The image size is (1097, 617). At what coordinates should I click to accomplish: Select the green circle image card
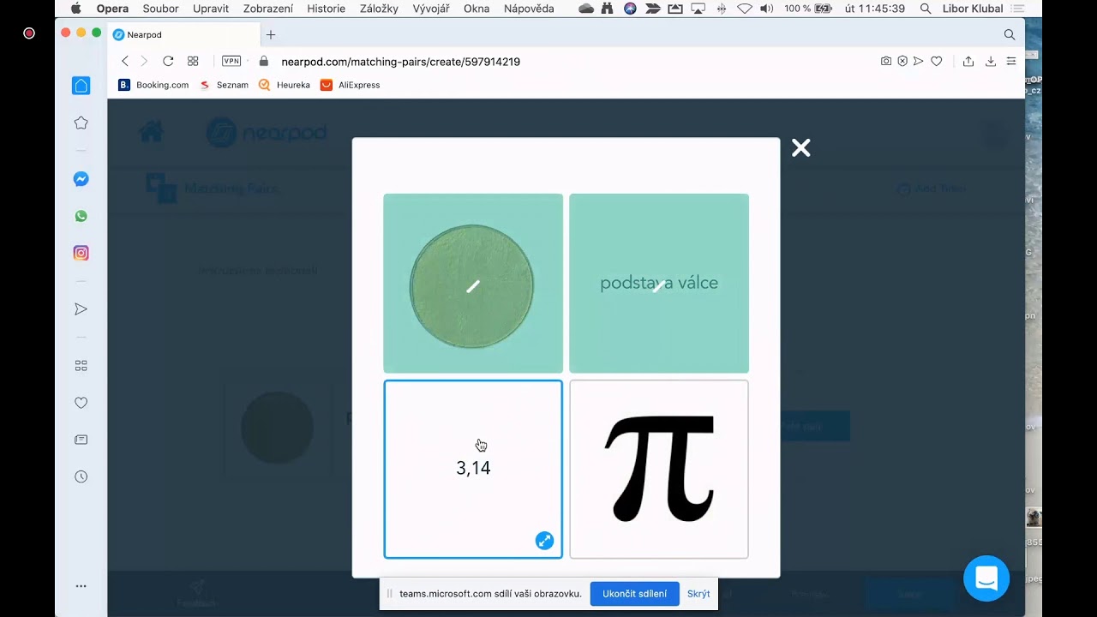click(x=473, y=284)
